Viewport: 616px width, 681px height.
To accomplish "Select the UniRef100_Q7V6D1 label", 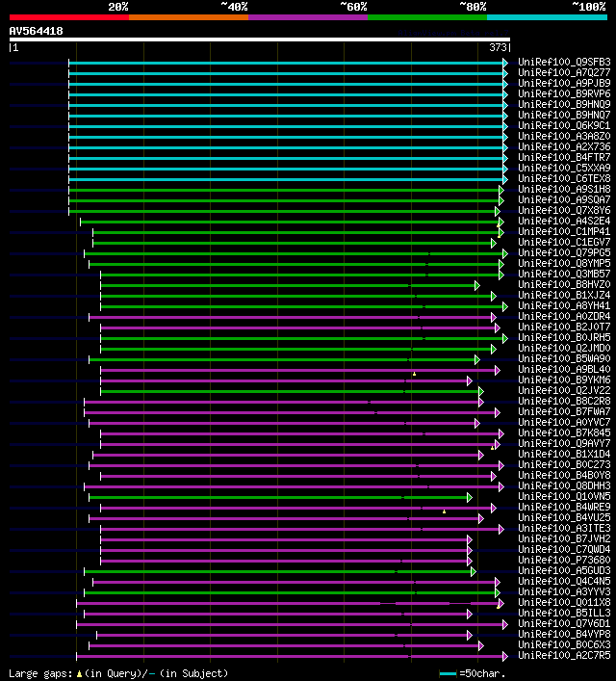I will [x=564, y=623].
